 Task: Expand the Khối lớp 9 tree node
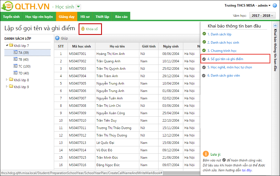[7, 87]
